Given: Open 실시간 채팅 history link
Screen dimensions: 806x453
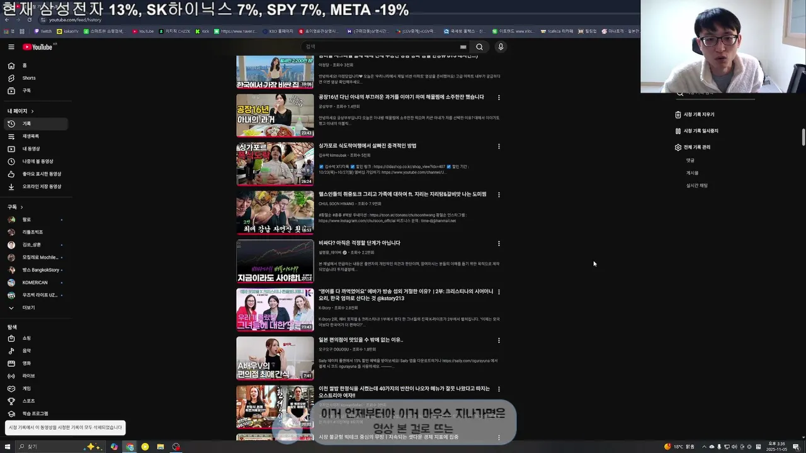Looking at the screenshot, I should pyautogui.click(x=696, y=186).
